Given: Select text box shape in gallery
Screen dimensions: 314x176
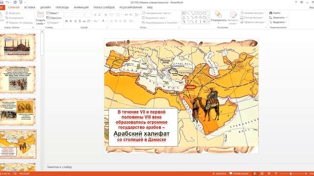Looking at the screenshot, I should click(183, 13).
